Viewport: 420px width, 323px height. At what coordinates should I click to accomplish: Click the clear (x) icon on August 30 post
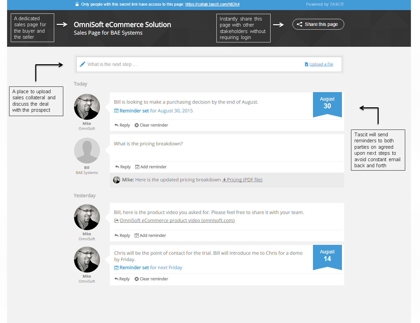pos(137,125)
